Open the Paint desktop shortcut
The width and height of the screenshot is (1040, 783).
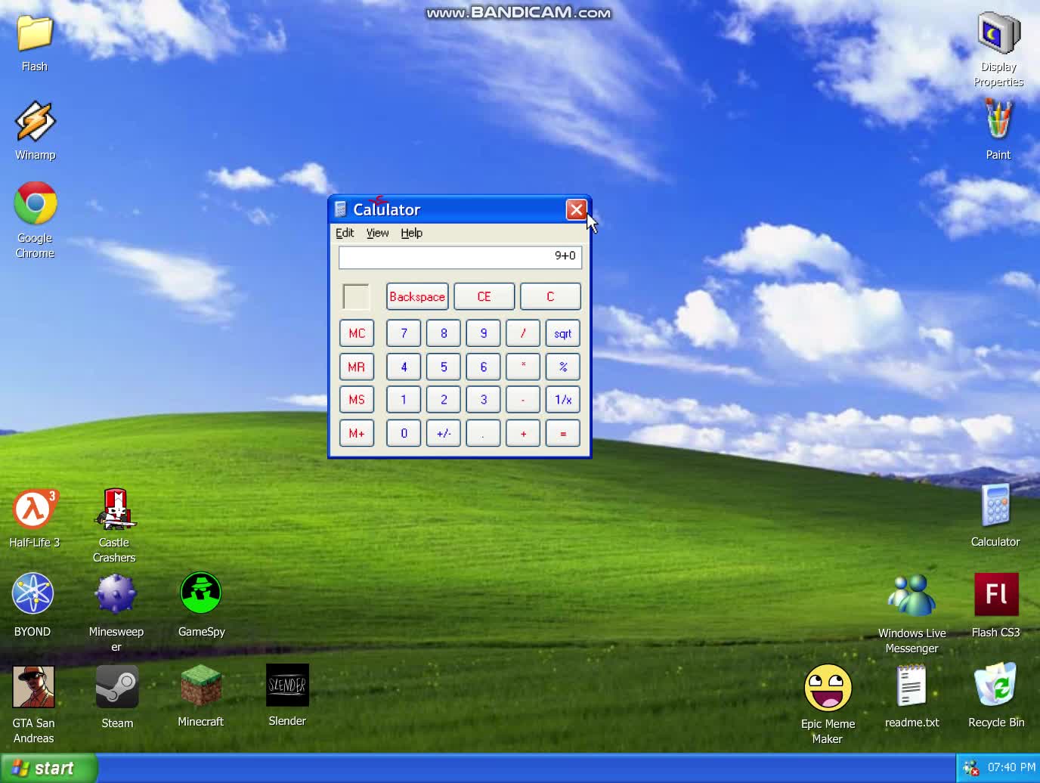tap(998, 121)
